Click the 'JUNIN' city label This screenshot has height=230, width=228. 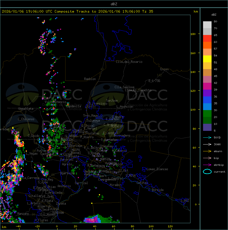pyautogui.click(x=101, y=166)
